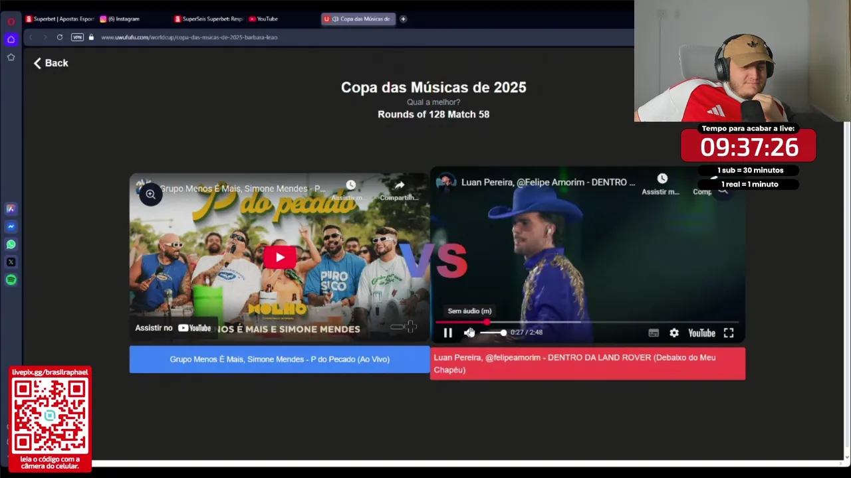Open WhatsApp from the sidebar
The height and width of the screenshot is (478, 851).
click(x=11, y=244)
